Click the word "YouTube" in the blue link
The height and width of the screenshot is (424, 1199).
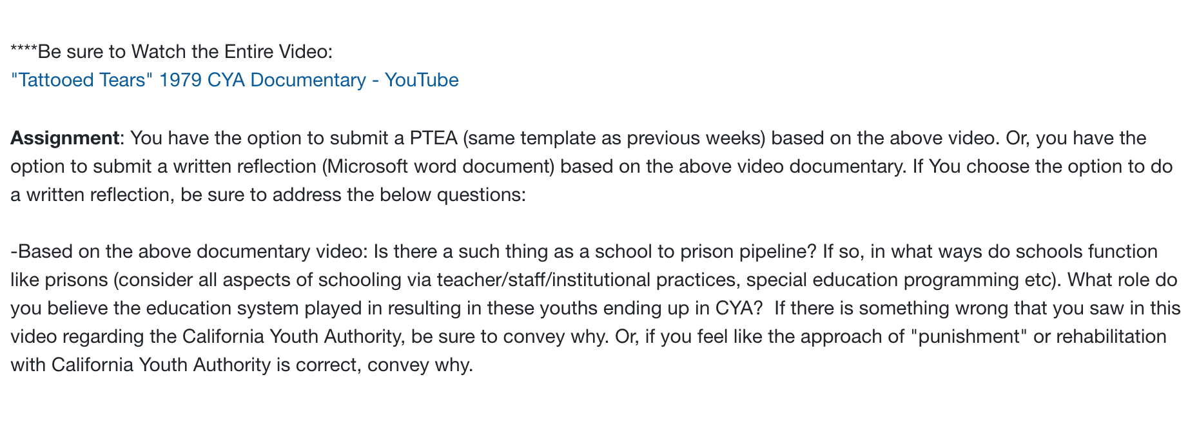tap(422, 81)
